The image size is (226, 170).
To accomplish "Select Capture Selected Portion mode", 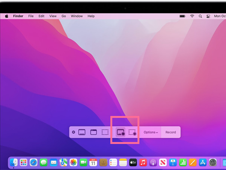I will pyautogui.click(x=105, y=132).
